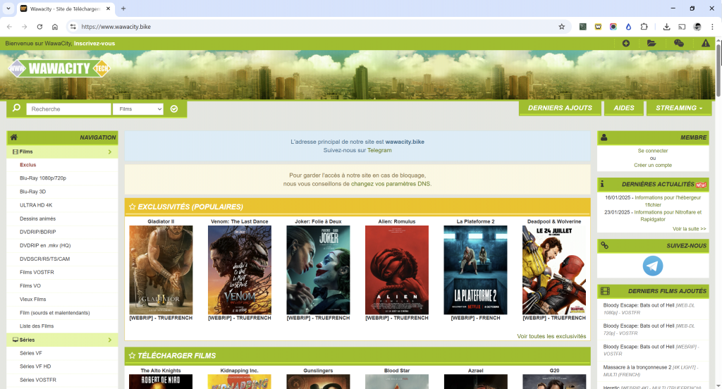This screenshot has width=722, height=389.
Task: Expand the STREAMING dropdown menu
Action: click(679, 108)
